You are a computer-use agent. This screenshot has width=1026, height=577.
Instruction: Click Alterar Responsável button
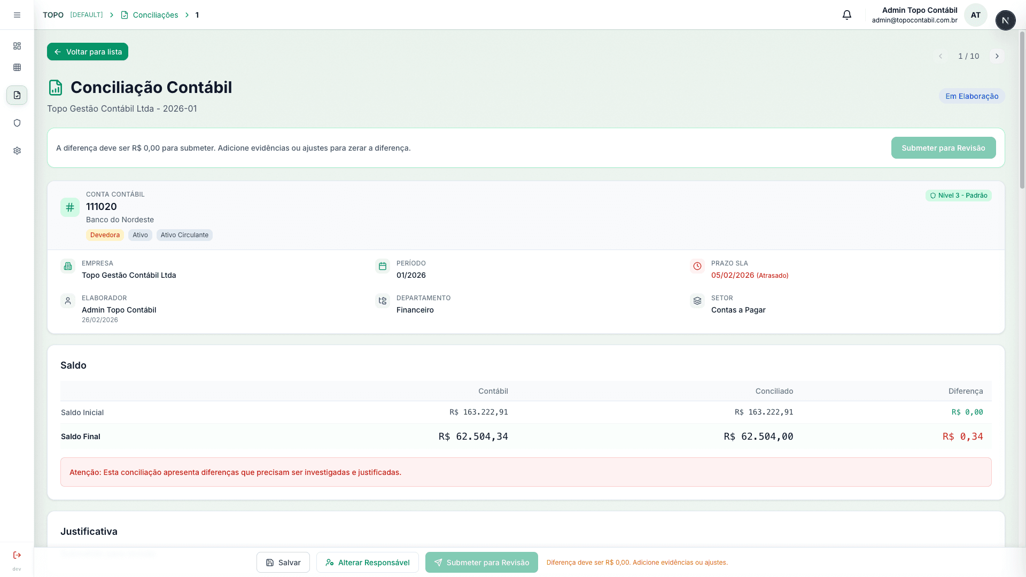368,563
